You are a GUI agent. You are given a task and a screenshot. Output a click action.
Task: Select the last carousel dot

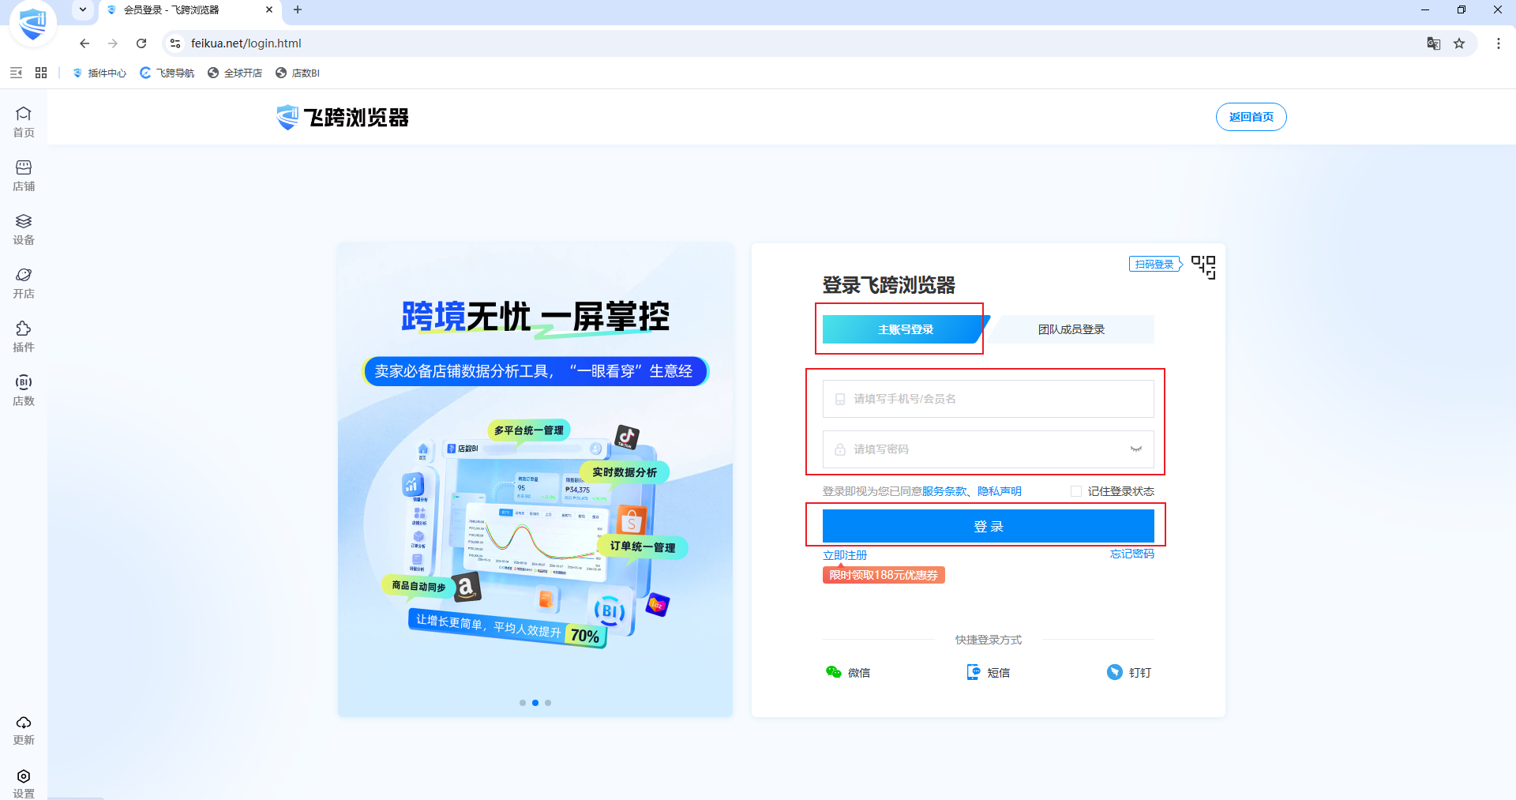pyautogui.click(x=548, y=703)
